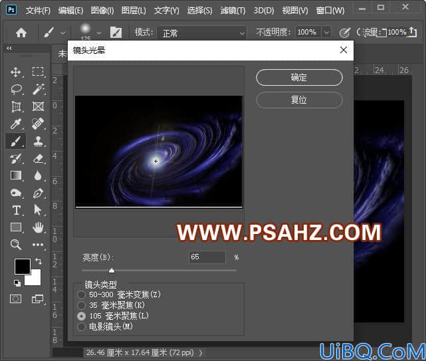Select the Dodge tool
Viewport: 426px width, 361px height.
16,193
